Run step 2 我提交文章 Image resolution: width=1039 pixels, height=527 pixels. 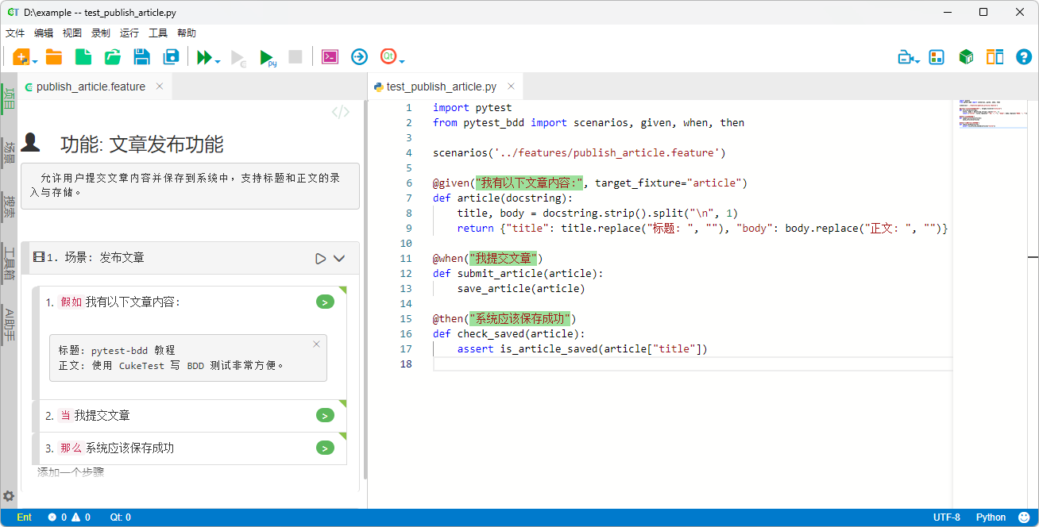pyautogui.click(x=324, y=415)
